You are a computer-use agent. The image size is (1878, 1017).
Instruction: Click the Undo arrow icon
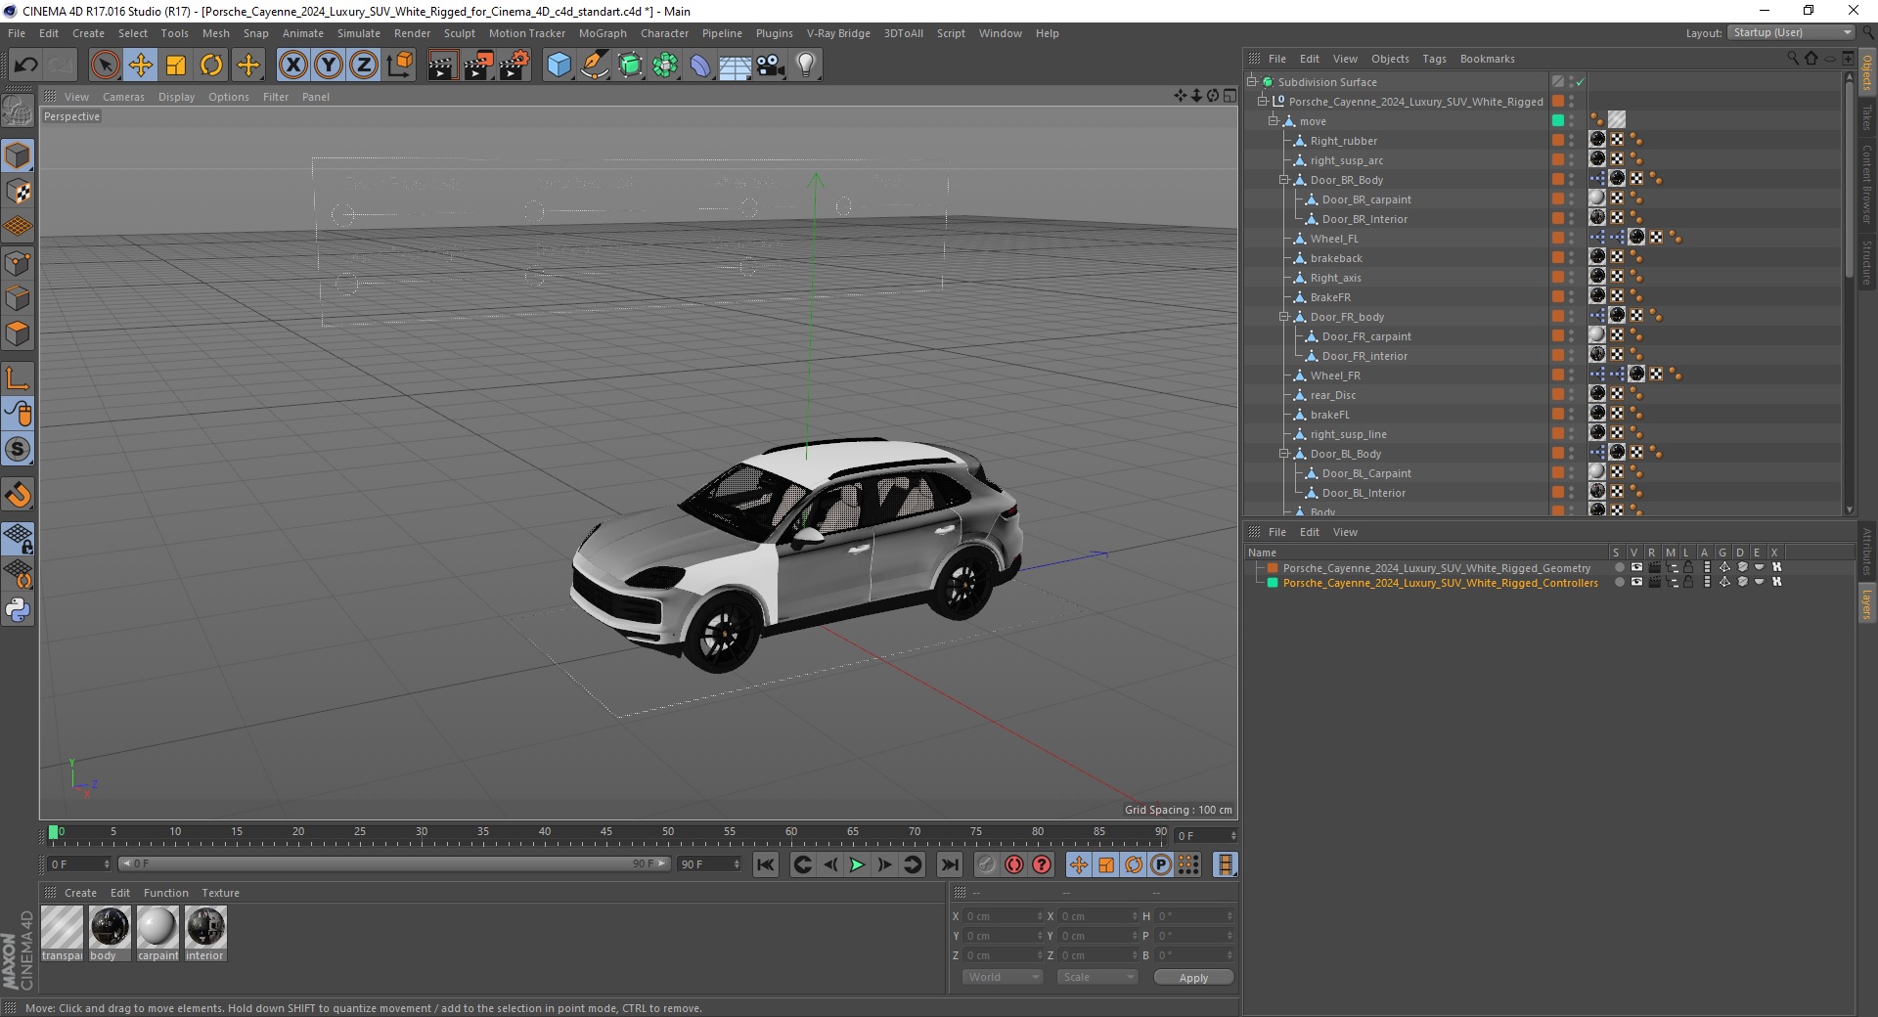[x=25, y=66]
